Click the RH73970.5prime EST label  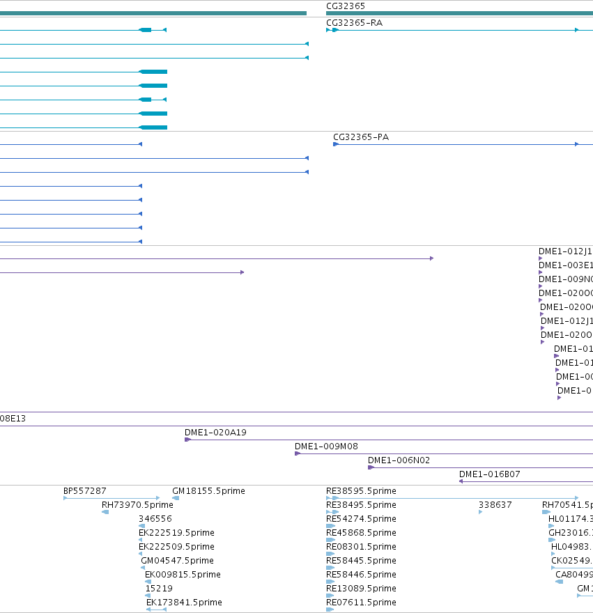[137, 505]
